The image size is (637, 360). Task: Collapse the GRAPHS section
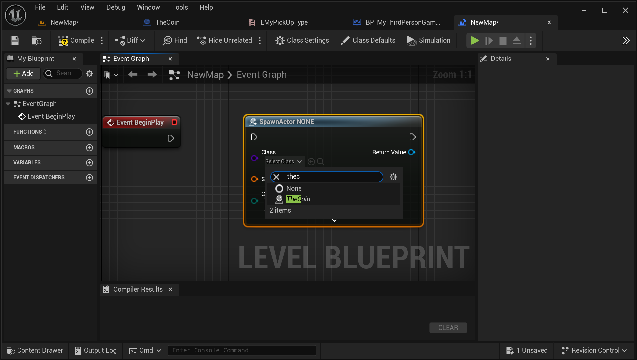[x=9, y=91]
